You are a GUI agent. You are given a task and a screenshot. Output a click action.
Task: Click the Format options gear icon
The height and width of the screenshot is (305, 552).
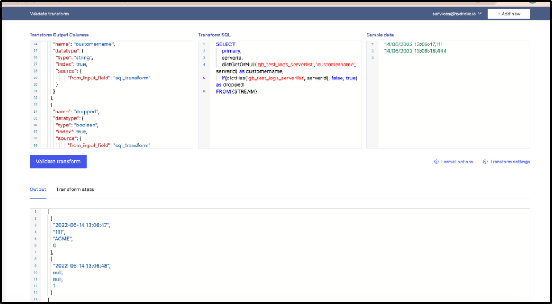(437, 162)
